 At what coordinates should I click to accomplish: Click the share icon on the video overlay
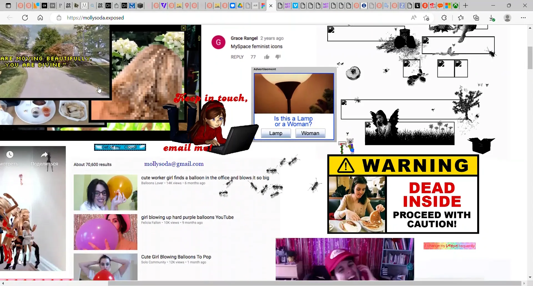coord(44,154)
